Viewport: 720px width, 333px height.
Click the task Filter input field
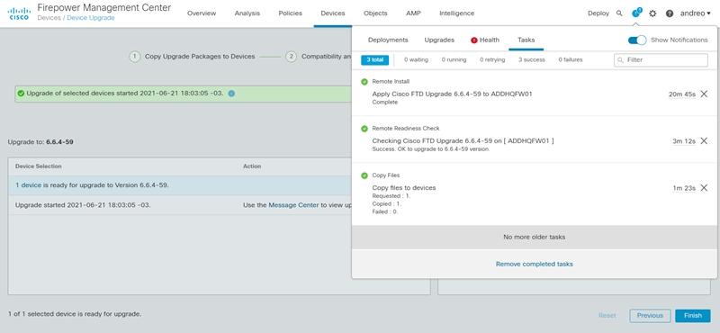(661, 60)
